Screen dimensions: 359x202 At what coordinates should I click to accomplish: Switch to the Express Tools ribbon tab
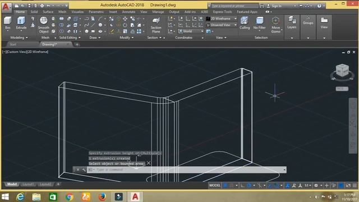[222, 12]
